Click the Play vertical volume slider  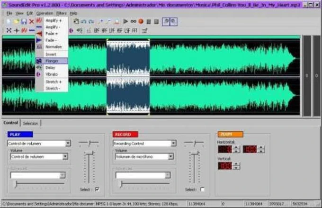pos(89,168)
